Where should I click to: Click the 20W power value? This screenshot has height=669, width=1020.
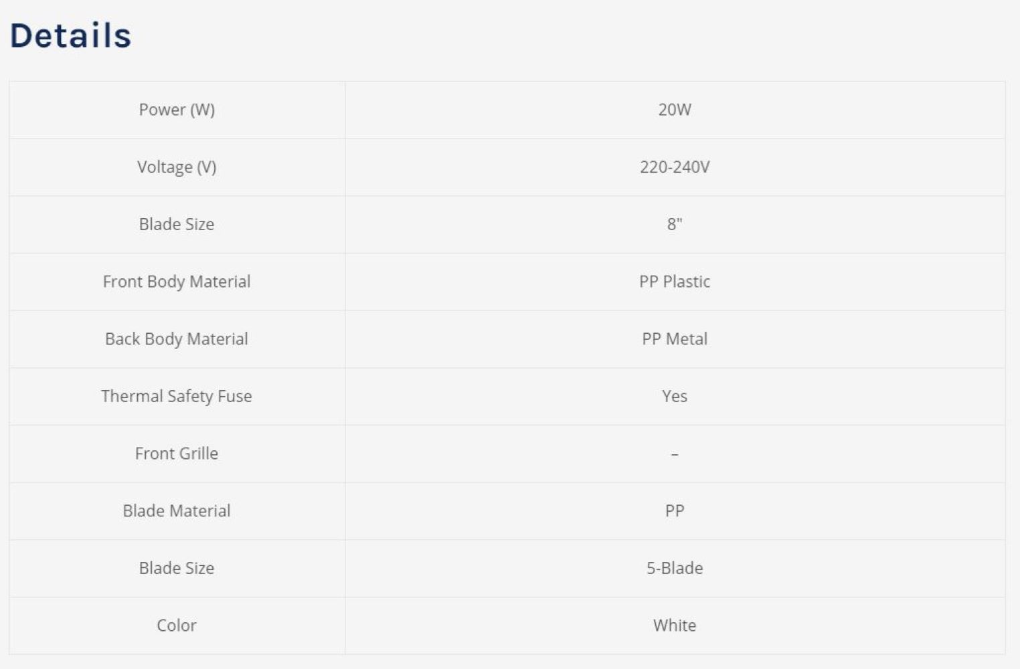tap(675, 110)
